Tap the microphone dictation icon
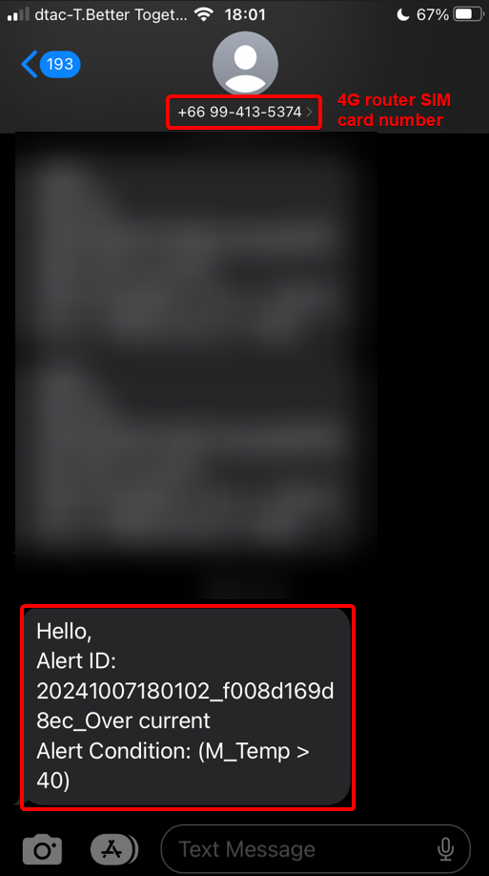Image resolution: width=489 pixels, height=876 pixels. pos(445,849)
